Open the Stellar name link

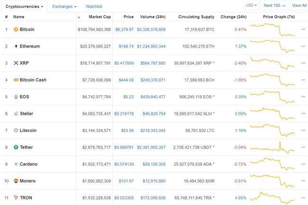pyautogui.click(x=27, y=114)
